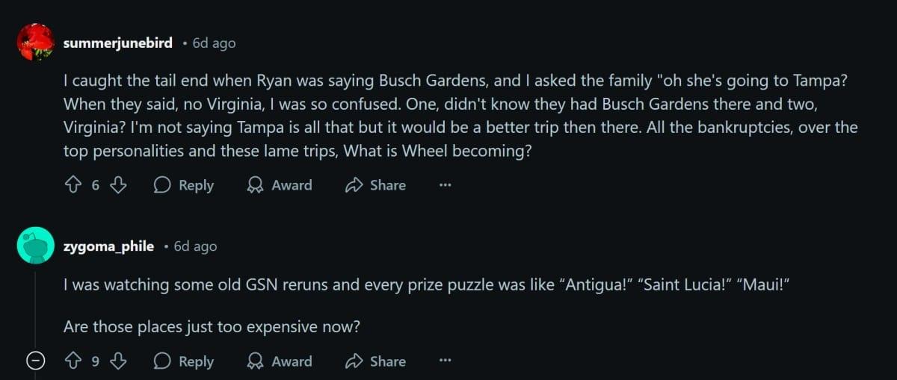Open more options for zygoma_phile's comment

pos(446,361)
